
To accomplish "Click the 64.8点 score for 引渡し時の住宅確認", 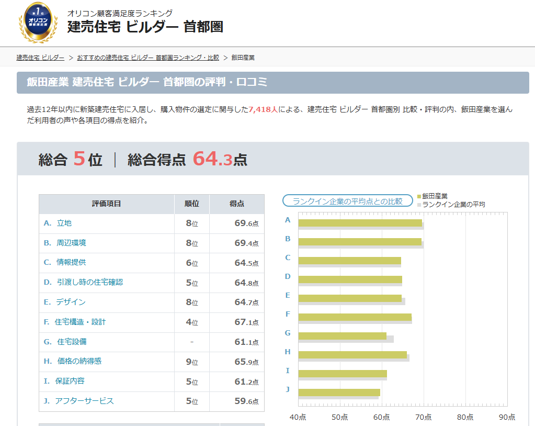I will click(x=246, y=283).
